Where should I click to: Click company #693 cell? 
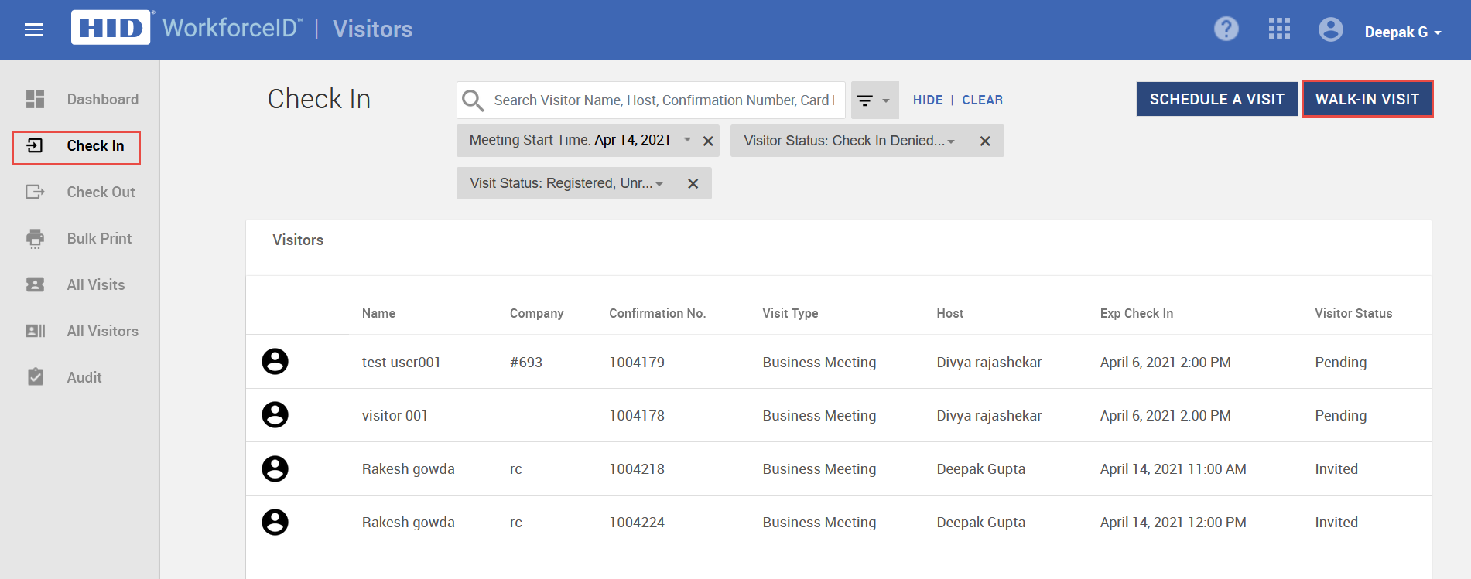526,362
